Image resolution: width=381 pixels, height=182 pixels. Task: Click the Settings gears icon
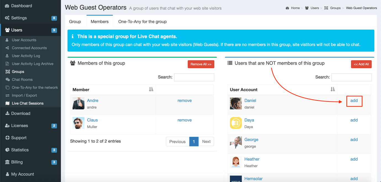(7, 18)
